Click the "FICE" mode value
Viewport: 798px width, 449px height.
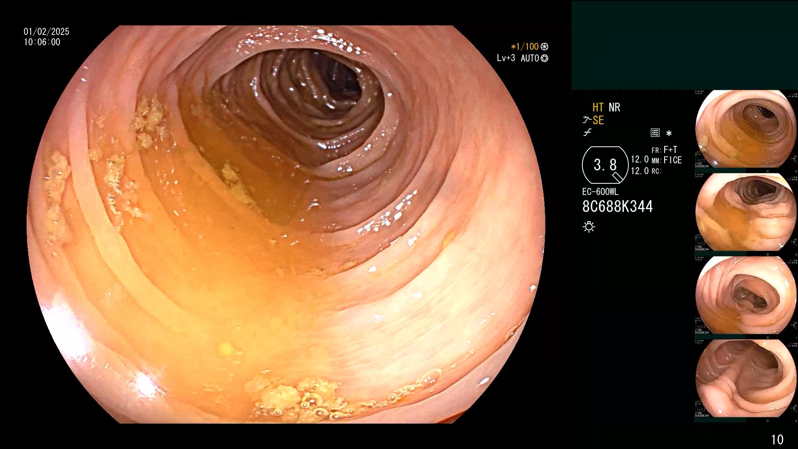[x=673, y=160]
